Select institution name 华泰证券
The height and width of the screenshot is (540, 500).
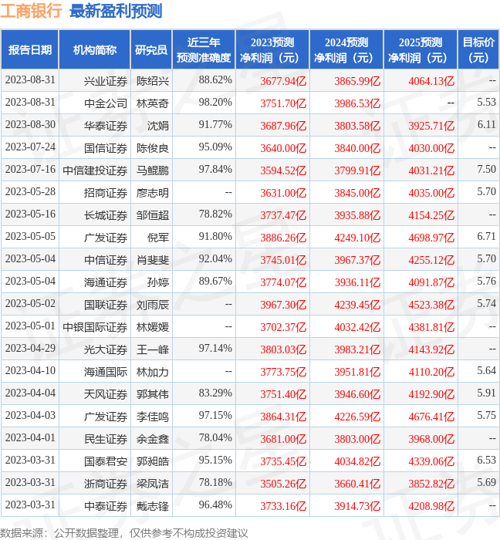(x=106, y=126)
